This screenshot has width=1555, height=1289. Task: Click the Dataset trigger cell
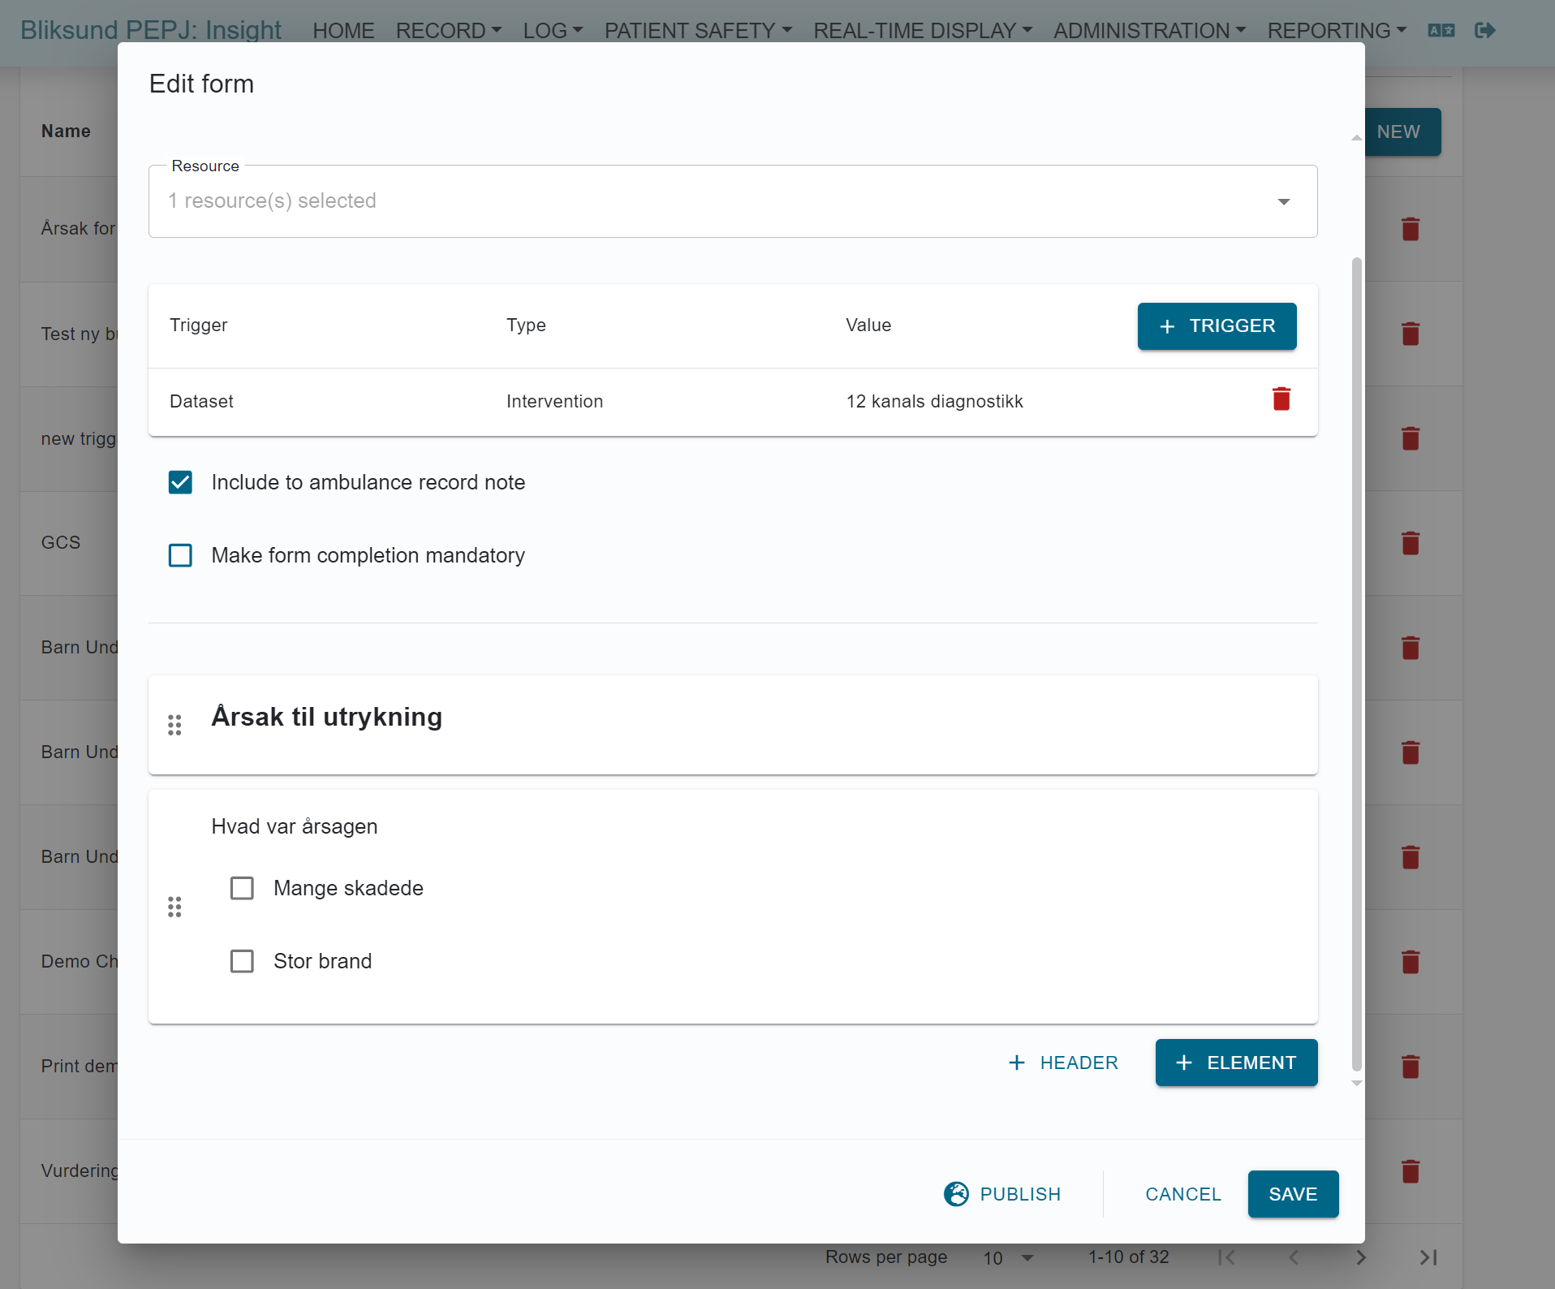pyautogui.click(x=201, y=401)
